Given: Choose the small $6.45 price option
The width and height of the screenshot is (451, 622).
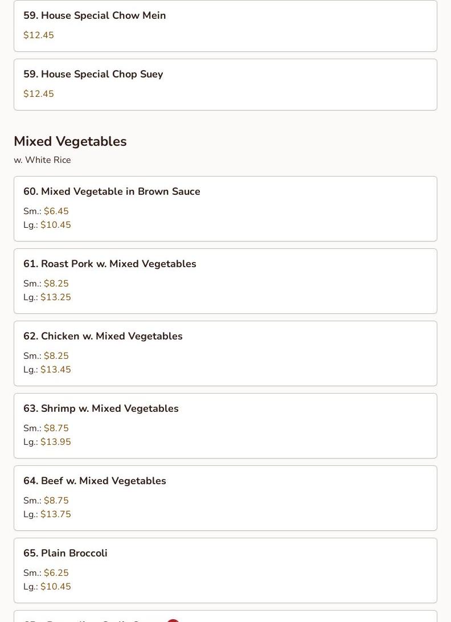Looking at the screenshot, I should tap(56, 211).
